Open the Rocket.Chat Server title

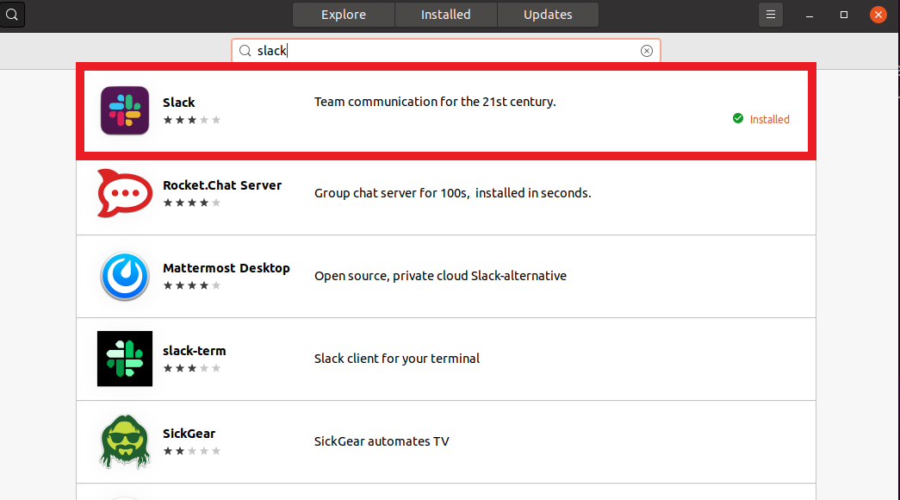(x=222, y=185)
